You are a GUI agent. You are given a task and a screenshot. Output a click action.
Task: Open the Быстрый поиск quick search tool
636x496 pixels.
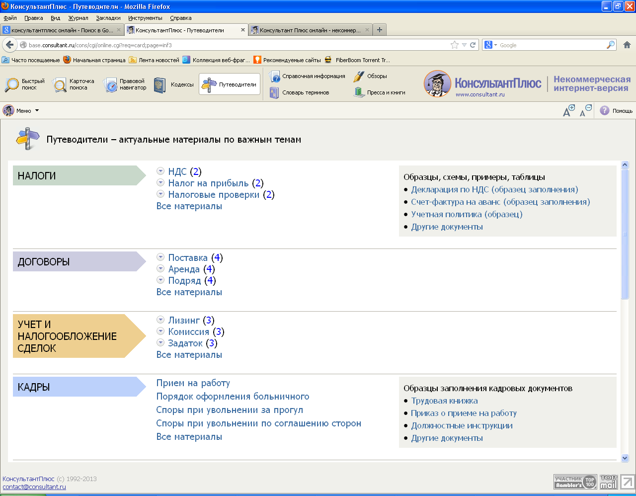25,84
